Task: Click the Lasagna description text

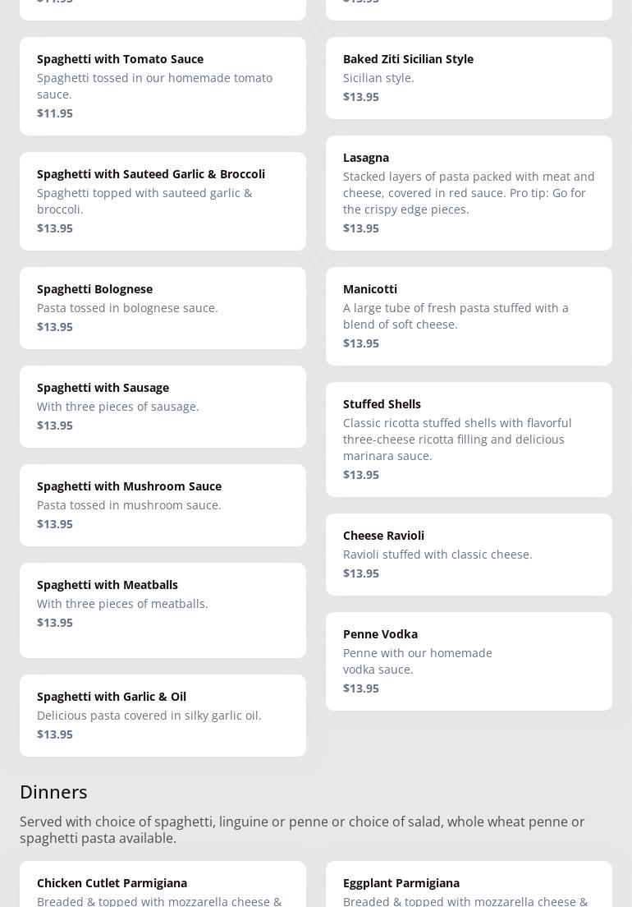Action: pyautogui.click(x=469, y=193)
